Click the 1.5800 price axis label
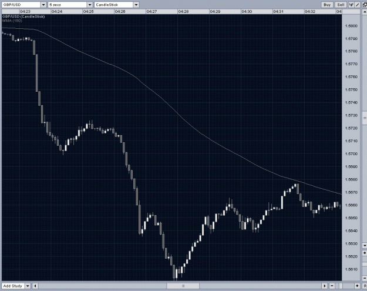367x291 pixels. coord(351,26)
